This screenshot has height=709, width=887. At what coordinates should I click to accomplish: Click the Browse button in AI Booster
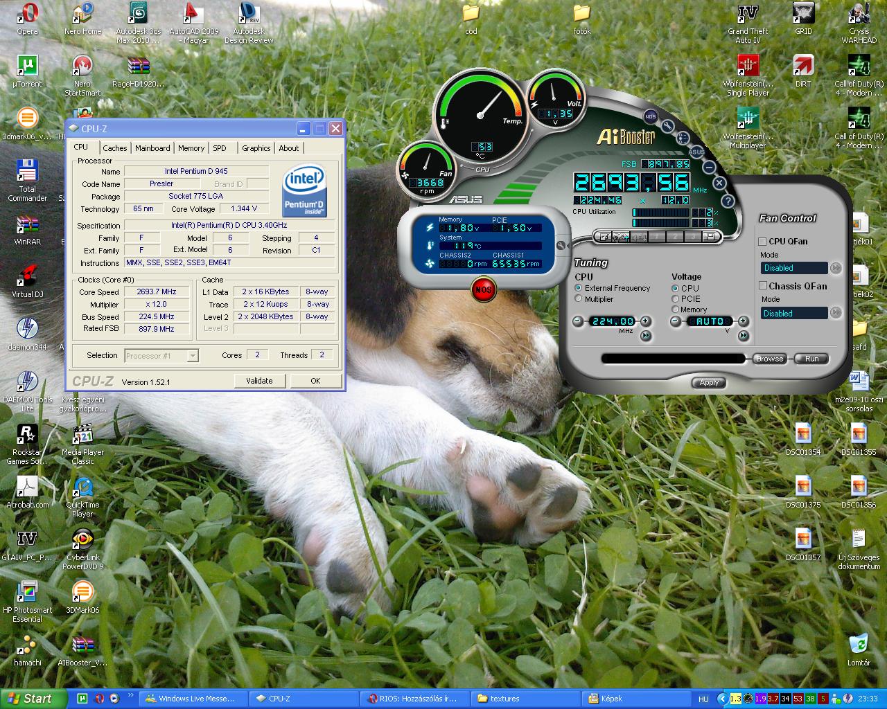coord(769,359)
